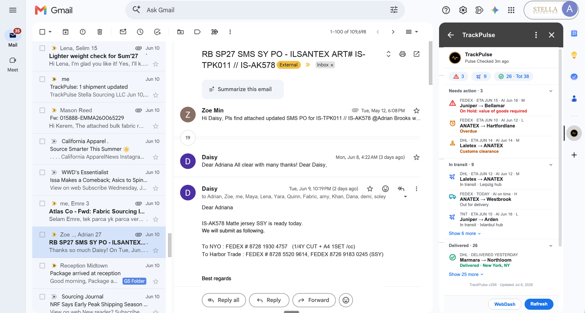Filter by 9 in-transit chip
Screen dimensions: 585x313
[x=481, y=76]
